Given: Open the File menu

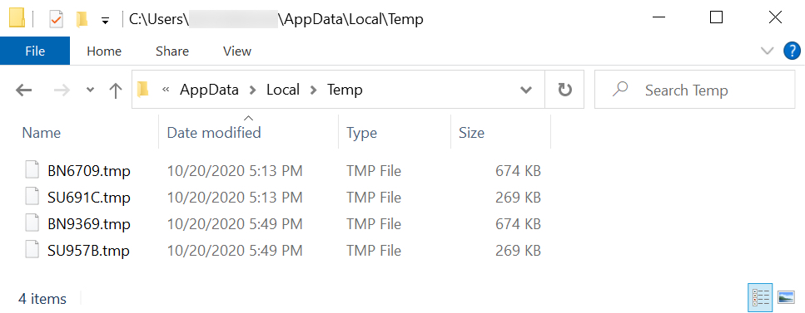Looking at the screenshot, I should [x=35, y=51].
